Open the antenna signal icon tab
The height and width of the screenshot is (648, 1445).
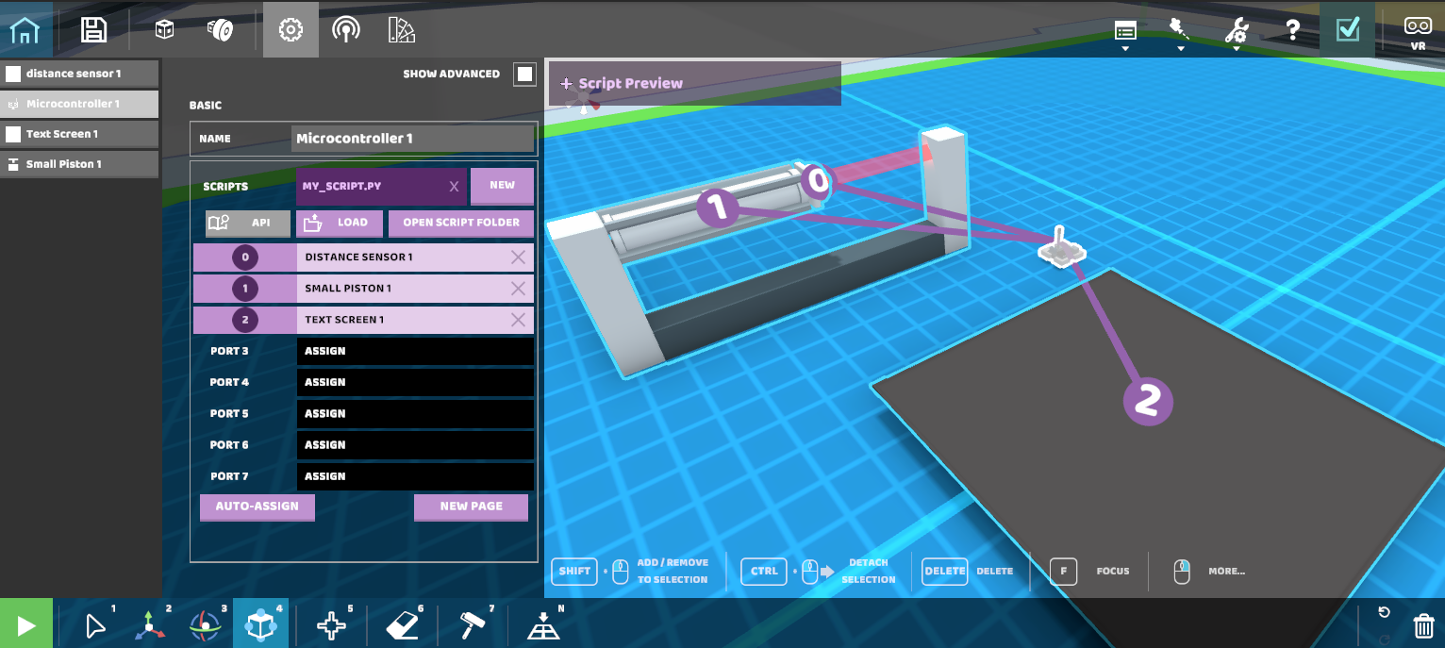346,30
